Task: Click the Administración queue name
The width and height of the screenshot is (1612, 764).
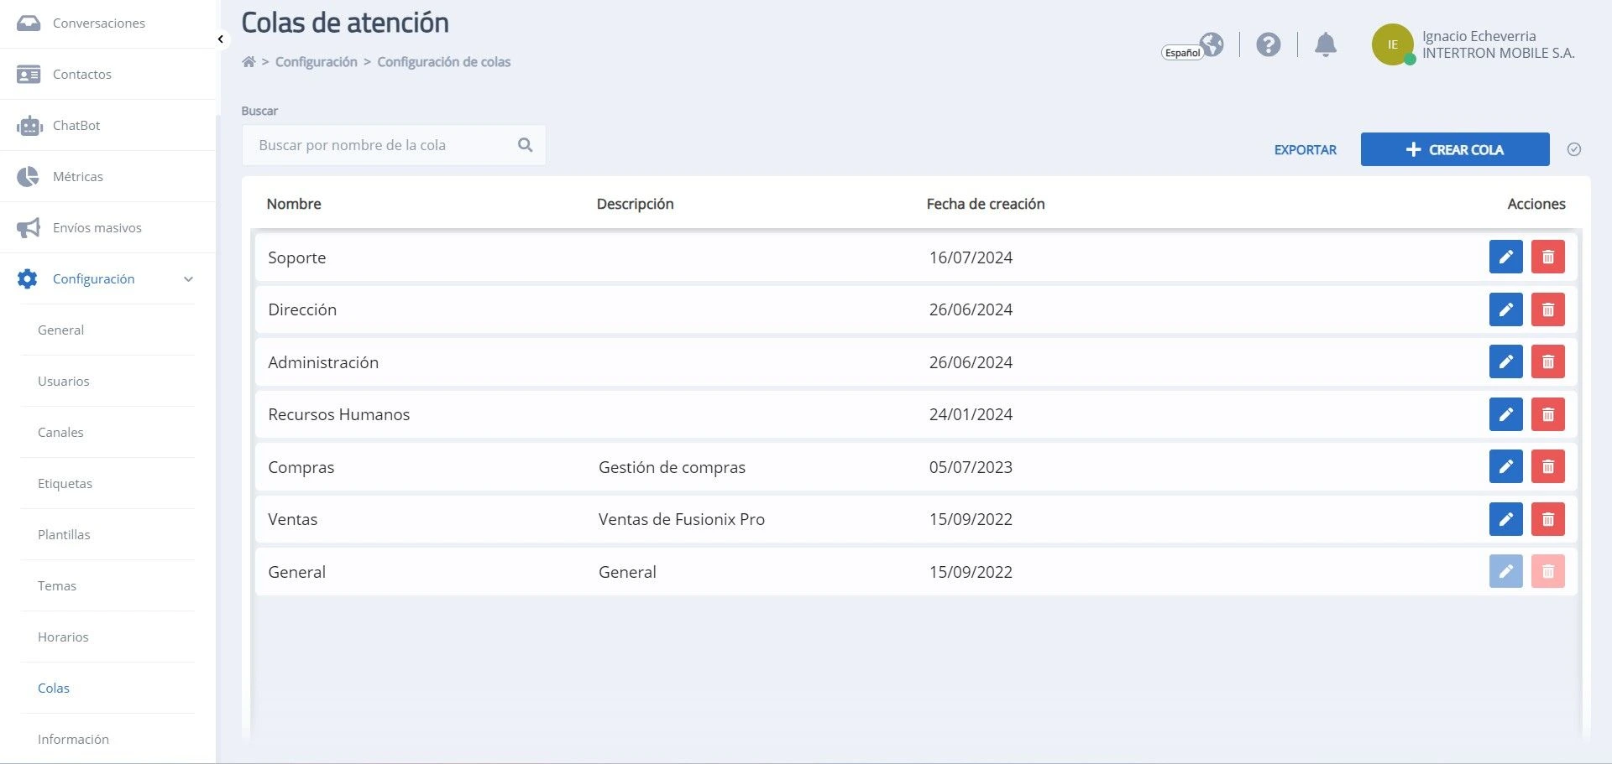Action: pyautogui.click(x=323, y=362)
